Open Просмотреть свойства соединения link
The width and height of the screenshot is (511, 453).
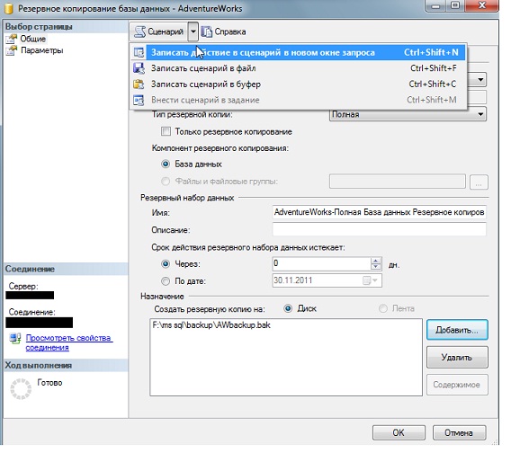69,342
